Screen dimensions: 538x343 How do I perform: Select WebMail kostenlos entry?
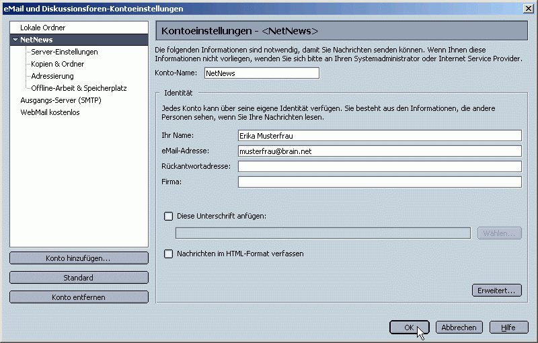coord(50,112)
